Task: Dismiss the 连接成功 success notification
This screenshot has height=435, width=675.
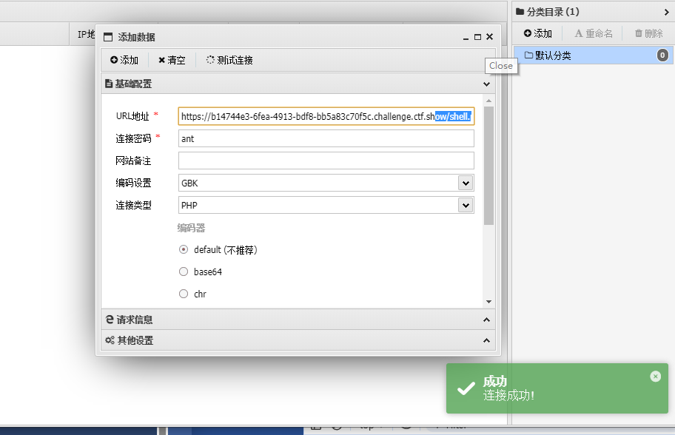Action: 655,377
